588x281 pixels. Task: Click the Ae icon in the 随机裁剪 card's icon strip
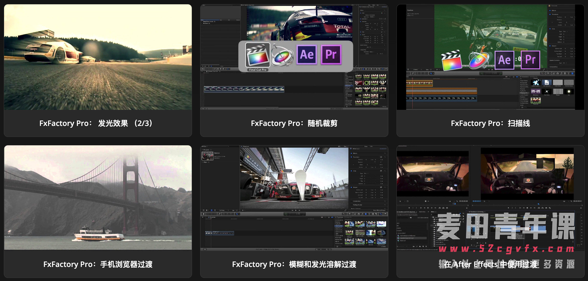[307, 55]
